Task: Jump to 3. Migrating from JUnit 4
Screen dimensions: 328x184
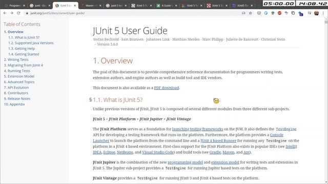Action: coord(24,65)
